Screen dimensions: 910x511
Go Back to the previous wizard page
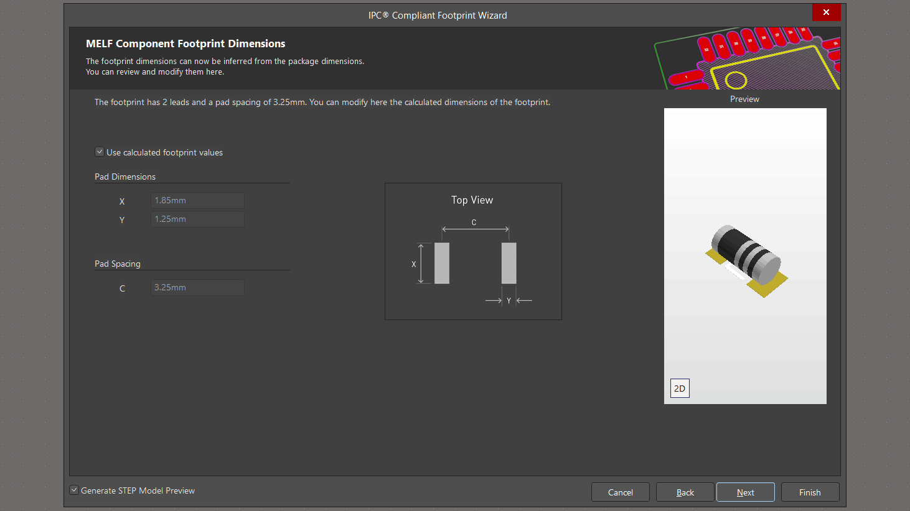click(x=685, y=492)
